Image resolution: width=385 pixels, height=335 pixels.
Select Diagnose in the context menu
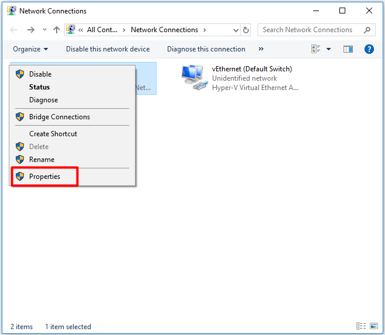click(x=72, y=100)
